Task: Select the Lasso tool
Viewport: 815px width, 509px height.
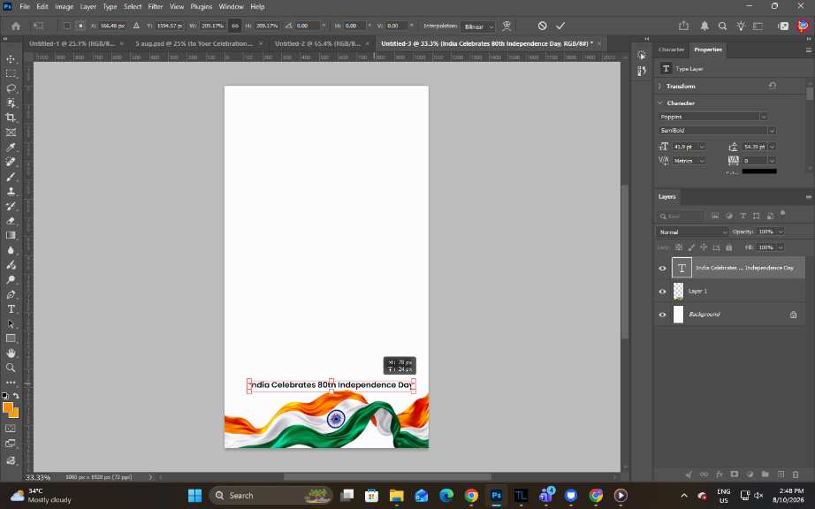Action: (11, 88)
